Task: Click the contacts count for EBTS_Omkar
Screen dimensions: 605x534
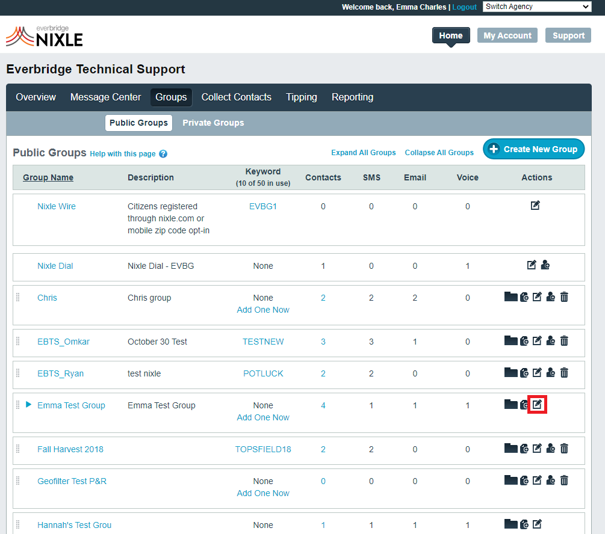Action: point(323,342)
